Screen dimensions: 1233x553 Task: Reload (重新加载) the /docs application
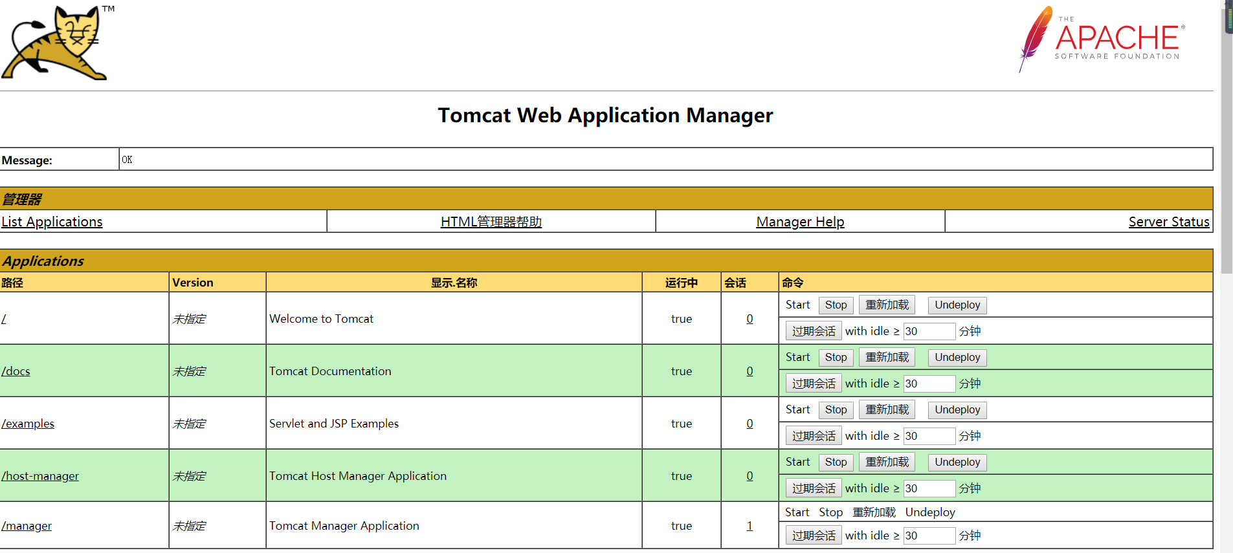(887, 358)
